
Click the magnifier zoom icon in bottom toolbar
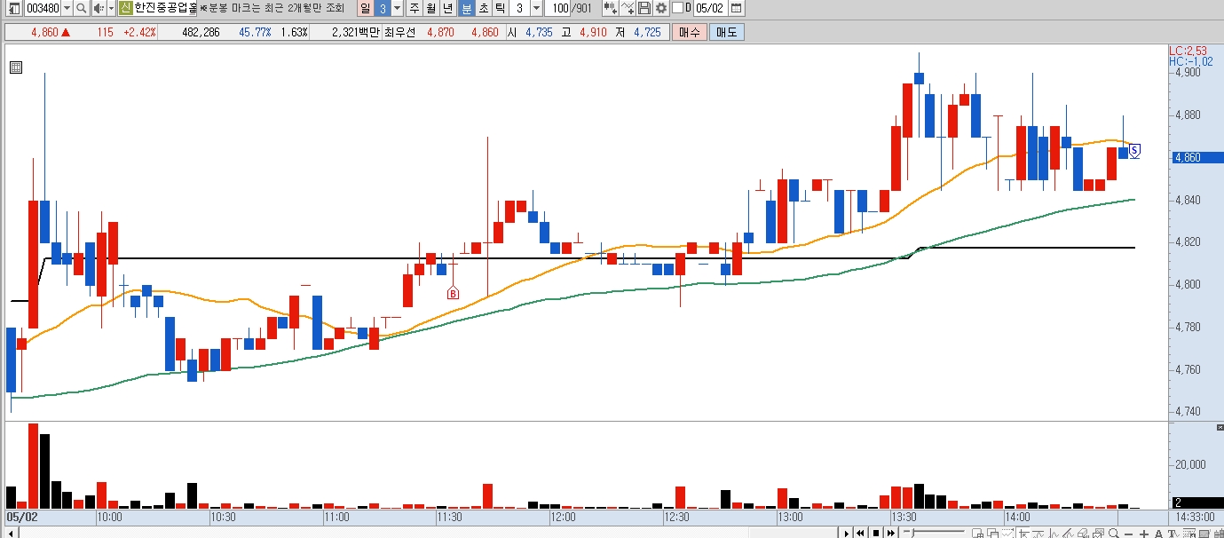click(1114, 533)
